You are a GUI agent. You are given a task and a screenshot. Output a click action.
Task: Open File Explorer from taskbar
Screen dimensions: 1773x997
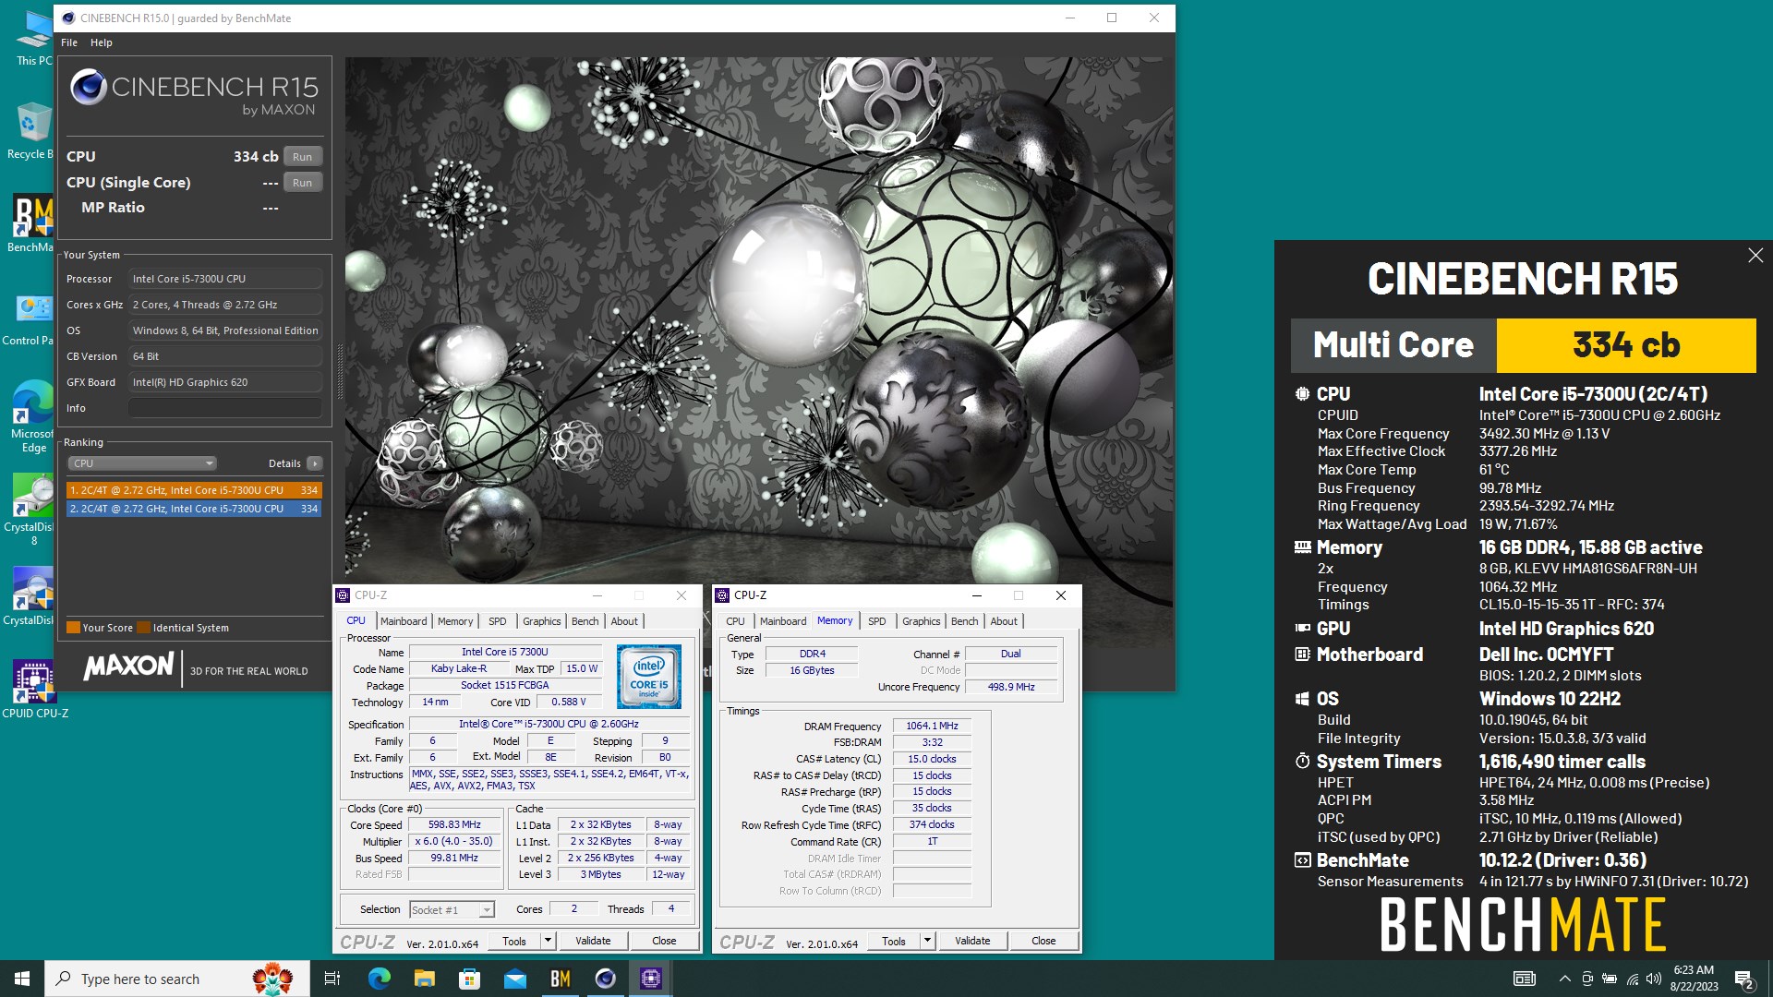tap(424, 979)
